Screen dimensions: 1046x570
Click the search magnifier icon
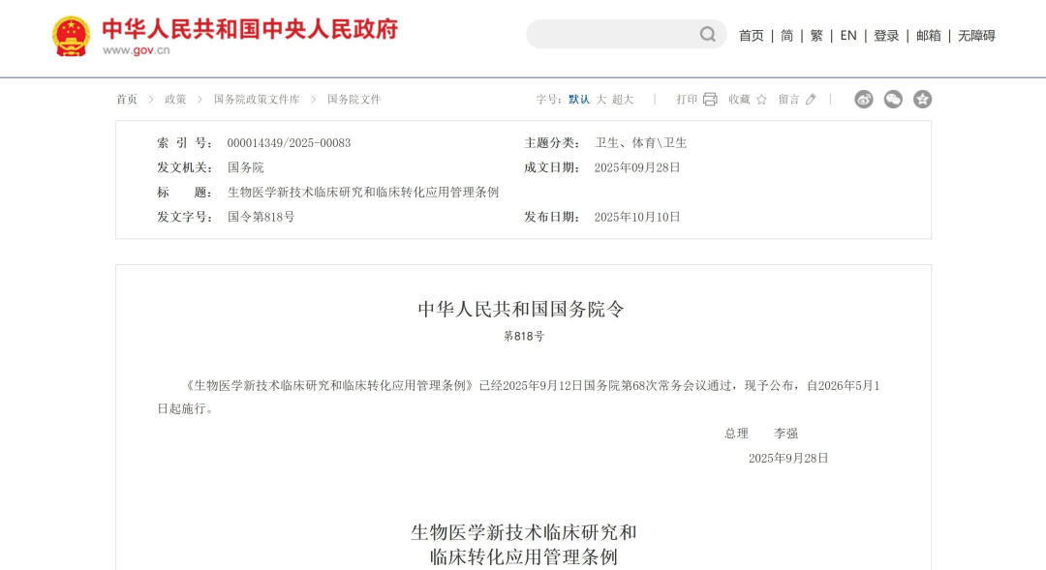[706, 34]
